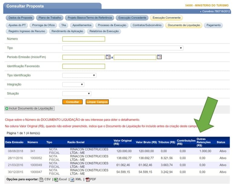Open document number 1000049
Image resolution: width=234 pixels, height=186 pixels.
click(36, 165)
